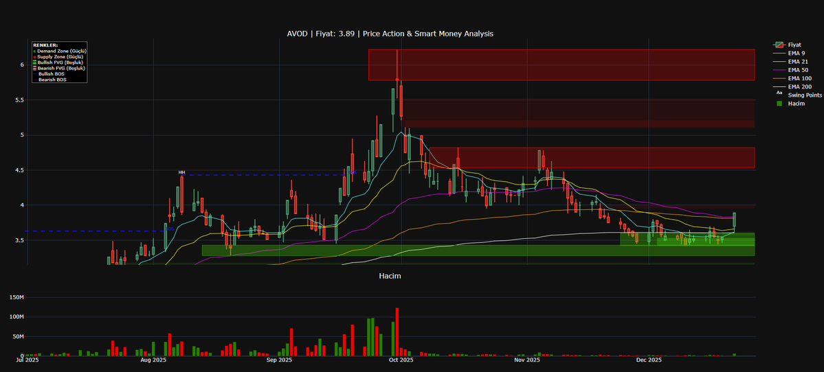The image size is (824, 372).
Task: Click the 5.5 price axis tick
Action: click(x=20, y=100)
